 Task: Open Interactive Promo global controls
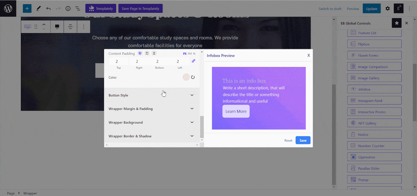[374, 112]
